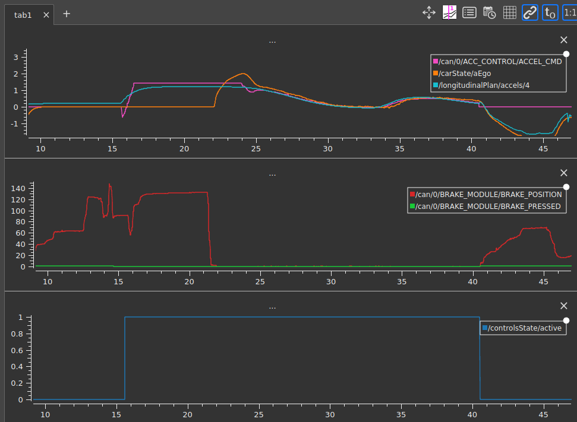Click the date/time axis icon
Screen dimensions: 577x422
pyautogui.click(x=489, y=12)
